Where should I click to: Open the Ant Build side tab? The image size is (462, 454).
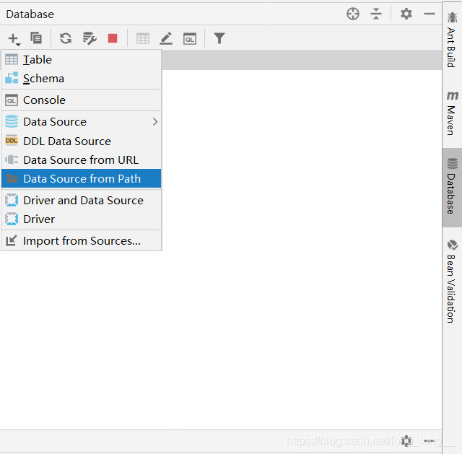pyautogui.click(x=452, y=40)
